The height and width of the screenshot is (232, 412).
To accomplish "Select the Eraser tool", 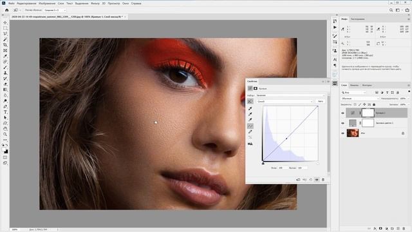I will coord(5,84).
